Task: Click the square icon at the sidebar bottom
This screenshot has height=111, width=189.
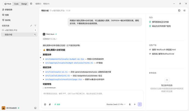Action: coord(35,108)
